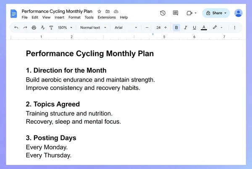Open the 150% zoom dropdown
Viewport: 252px width, 169px height.
click(65, 28)
